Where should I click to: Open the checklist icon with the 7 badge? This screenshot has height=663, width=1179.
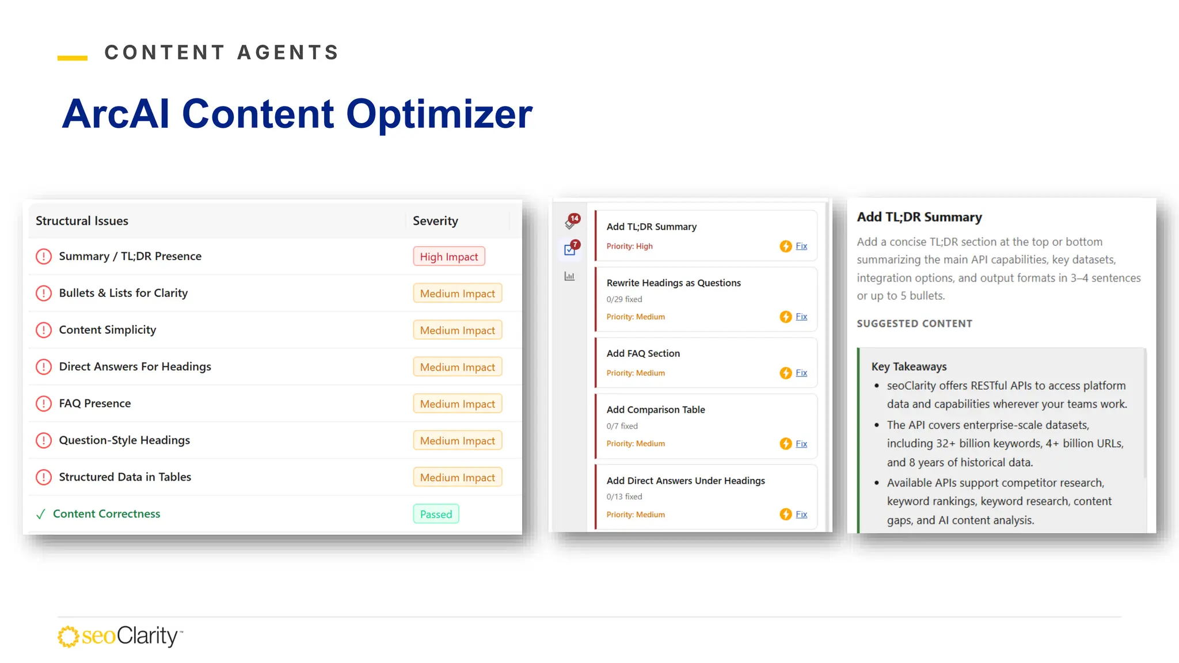pyautogui.click(x=572, y=248)
